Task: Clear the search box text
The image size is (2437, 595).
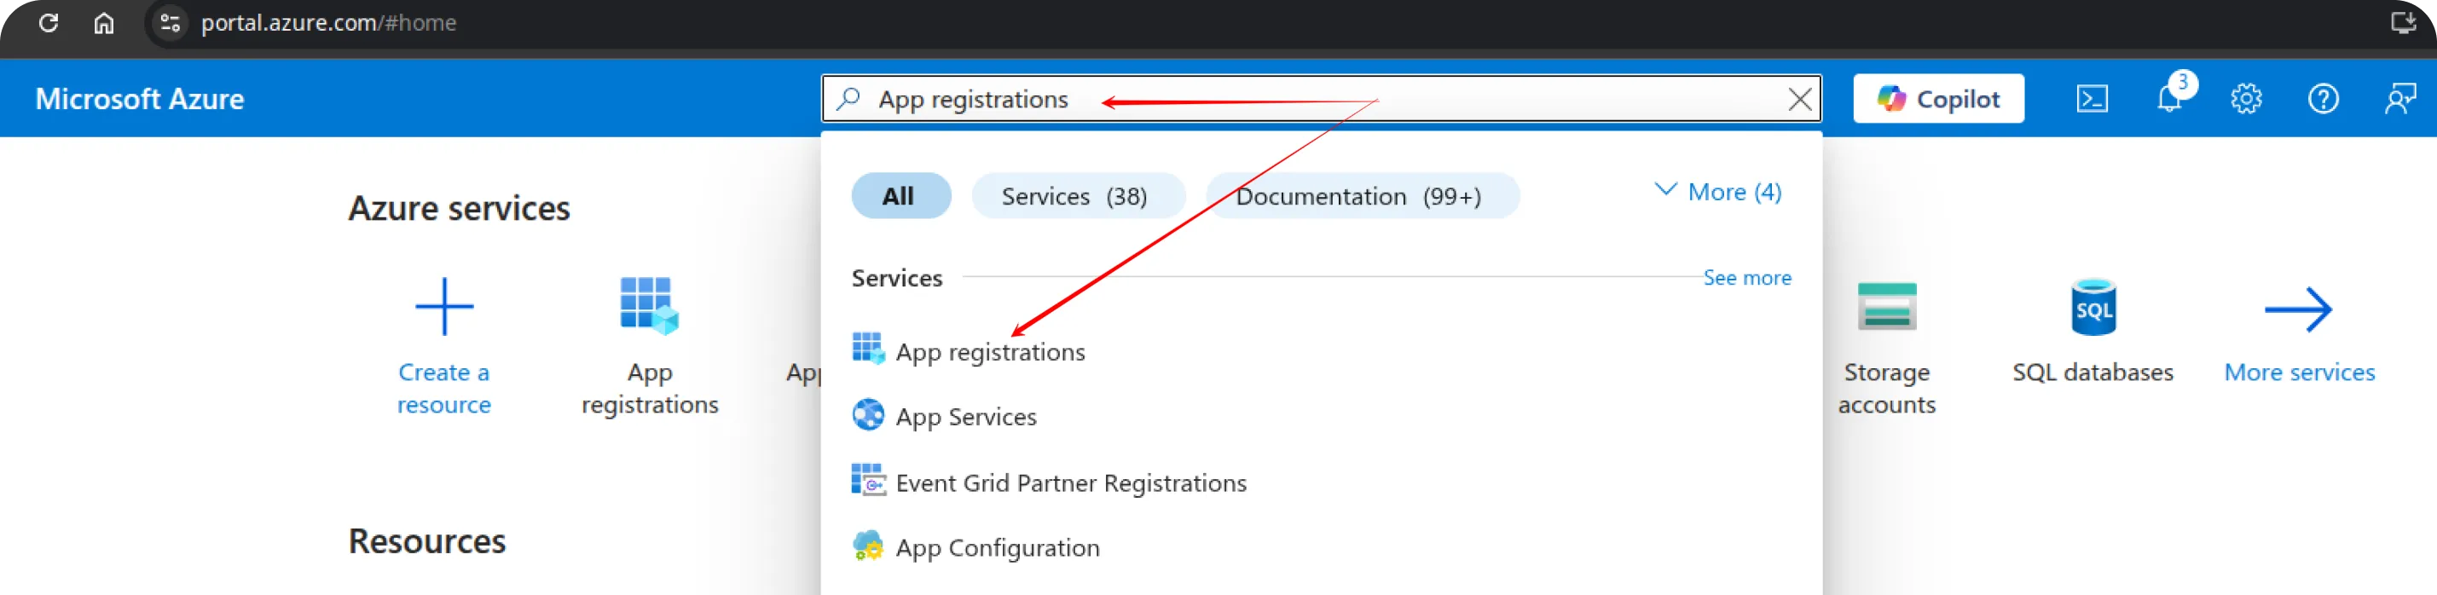Action: click(x=1799, y=100)
